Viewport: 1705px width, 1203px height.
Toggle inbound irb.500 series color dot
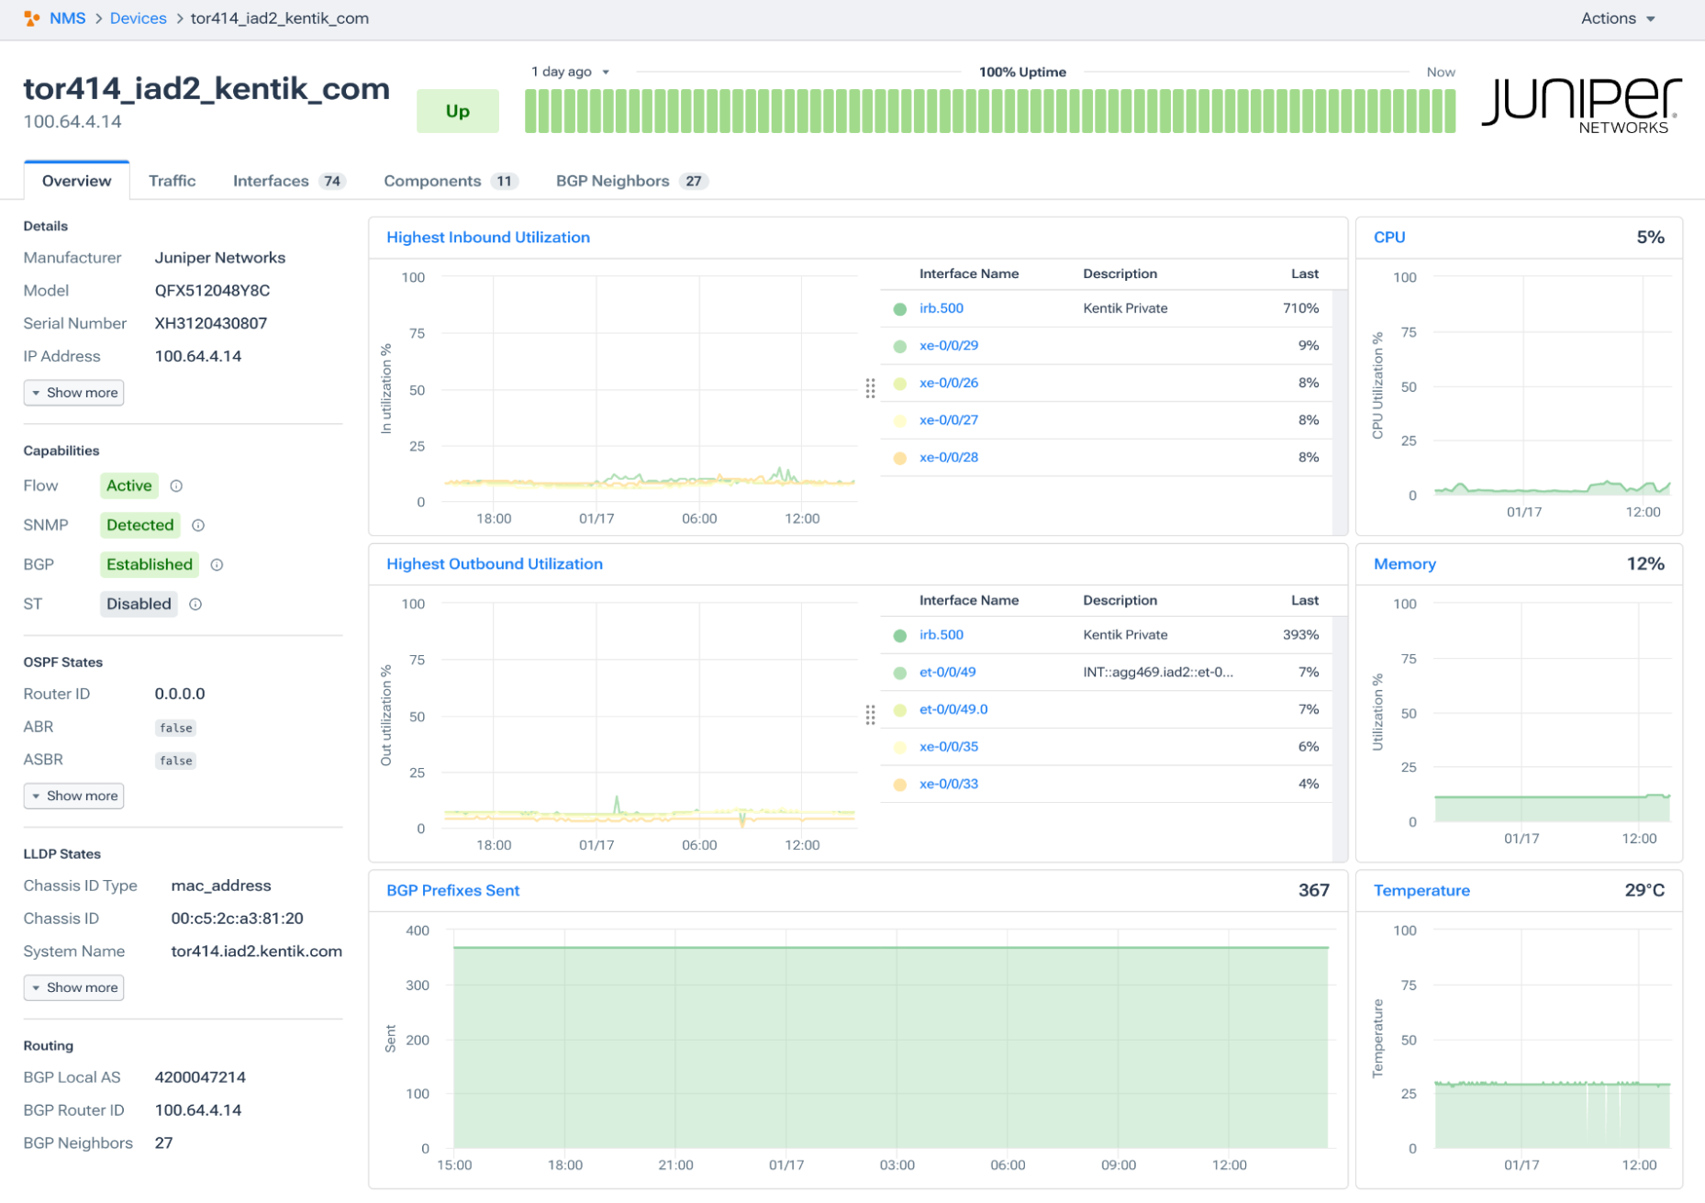(x=900, y=309)
